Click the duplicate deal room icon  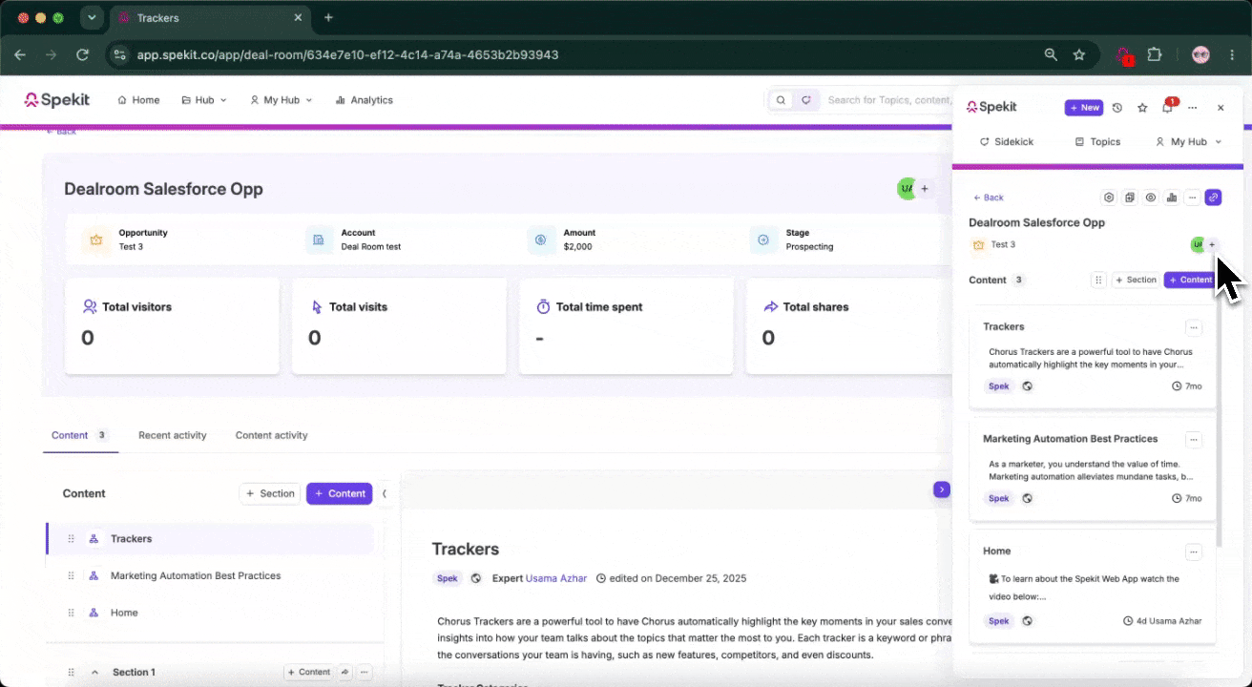[x=1130, y=198]
